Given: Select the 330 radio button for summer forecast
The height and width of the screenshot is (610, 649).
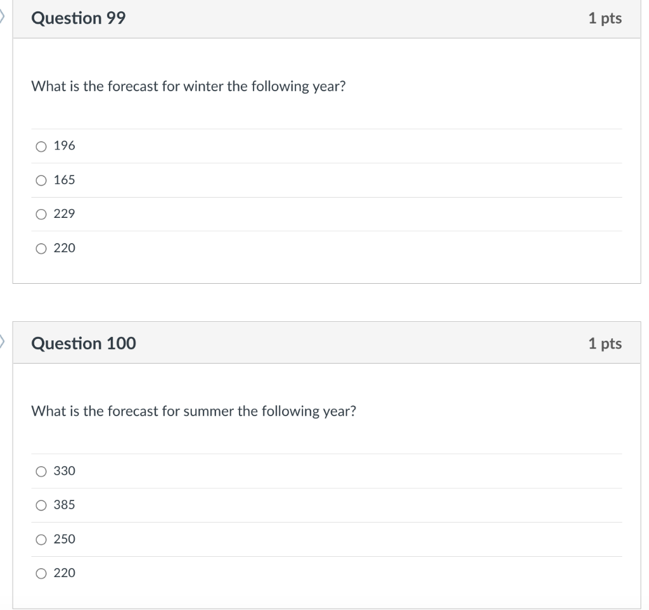Looking at the screenshot, I should coord(41,471).
